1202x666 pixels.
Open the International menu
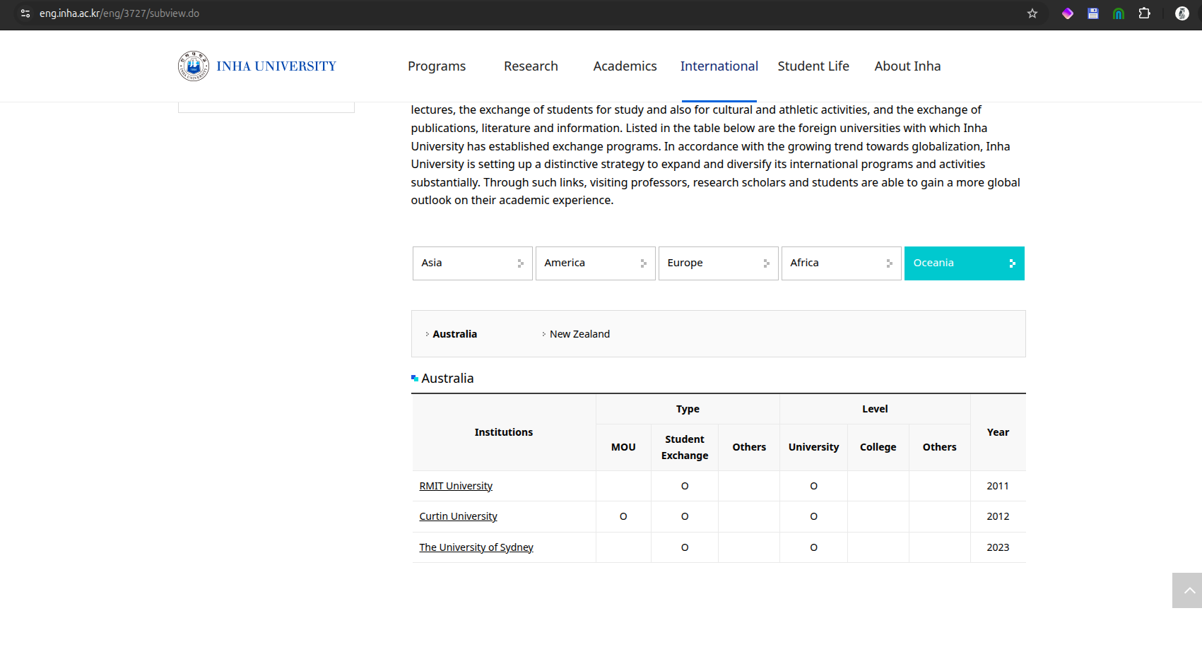719,66
